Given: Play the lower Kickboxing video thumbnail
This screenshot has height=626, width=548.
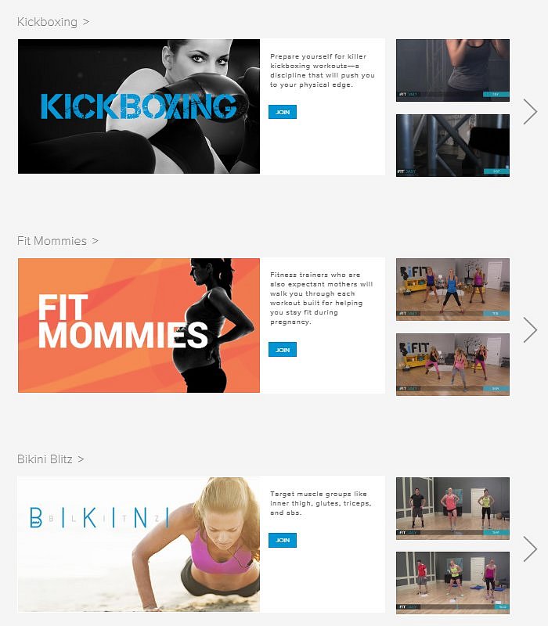Looking at the screenshot, I should tap(452, 146).
